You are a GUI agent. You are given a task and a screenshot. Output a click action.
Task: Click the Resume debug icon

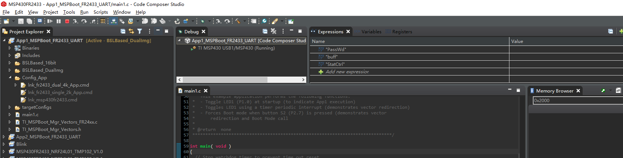click(50, 21)
